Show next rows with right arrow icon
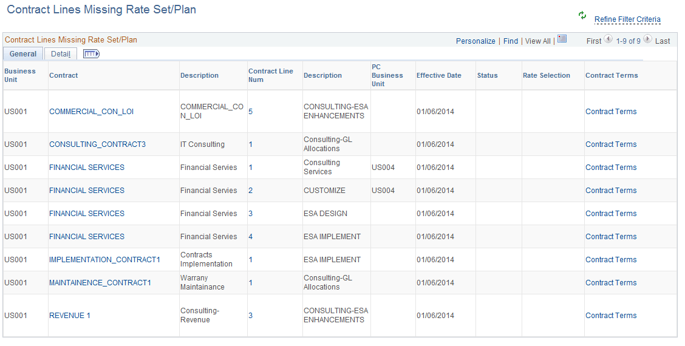Screen dimensions: 685x346 point(647,39)
